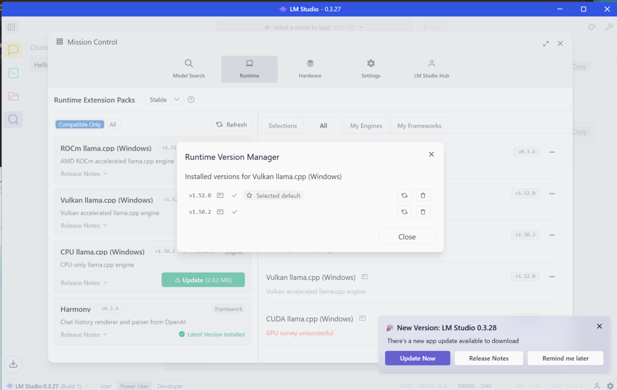Expand Release Notes under ROCm llama.cpp
617x390 pixels.
point(84,174)
